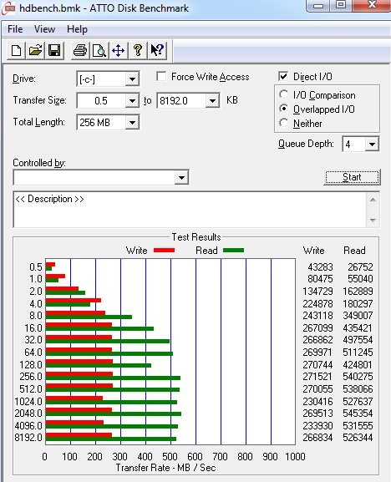Click the green Read legend swatch
The height and width of the screenshot is (482, 391).
pyautogui.click(x=234, y=251)
